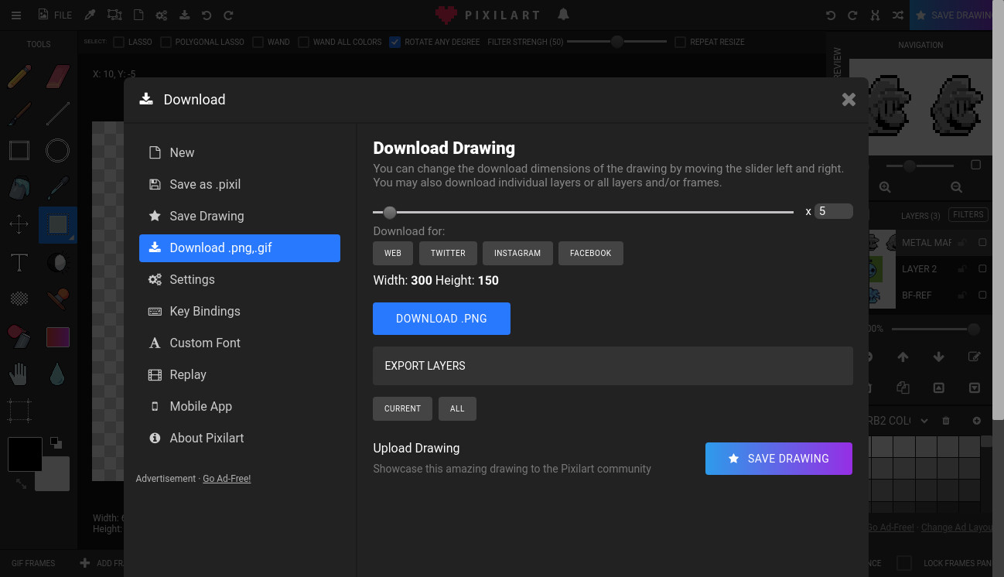Open the FILE menu
The width and height of the screenshot is (1004, 577).
[x=54, y=15]
